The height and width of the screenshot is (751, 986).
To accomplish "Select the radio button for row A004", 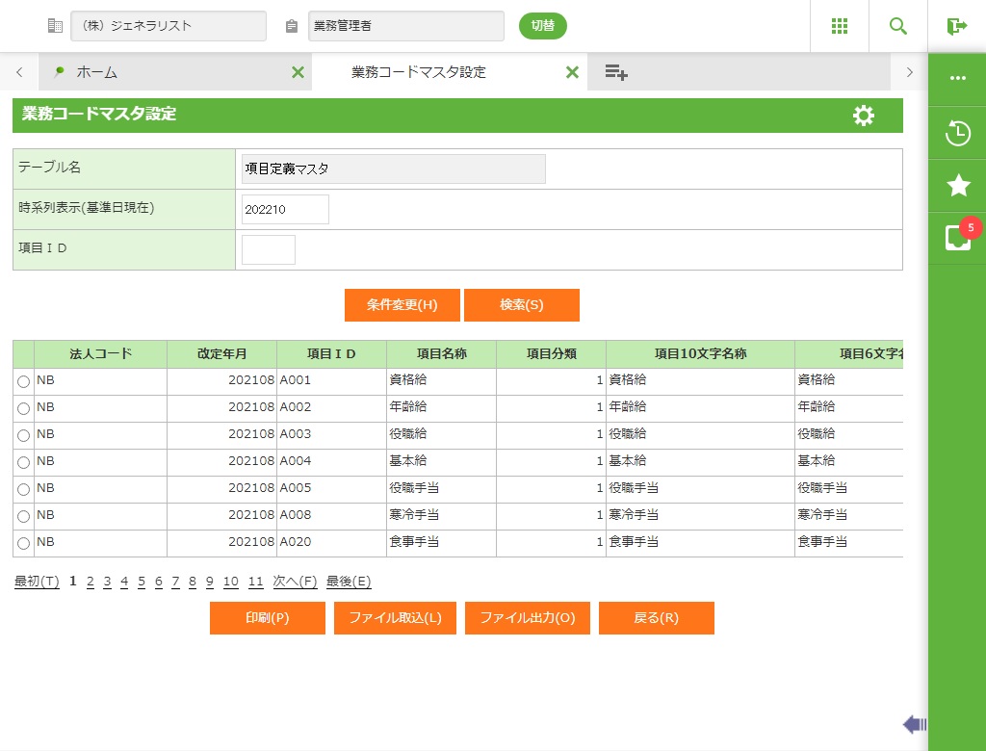I will click(x=23, y=463).
